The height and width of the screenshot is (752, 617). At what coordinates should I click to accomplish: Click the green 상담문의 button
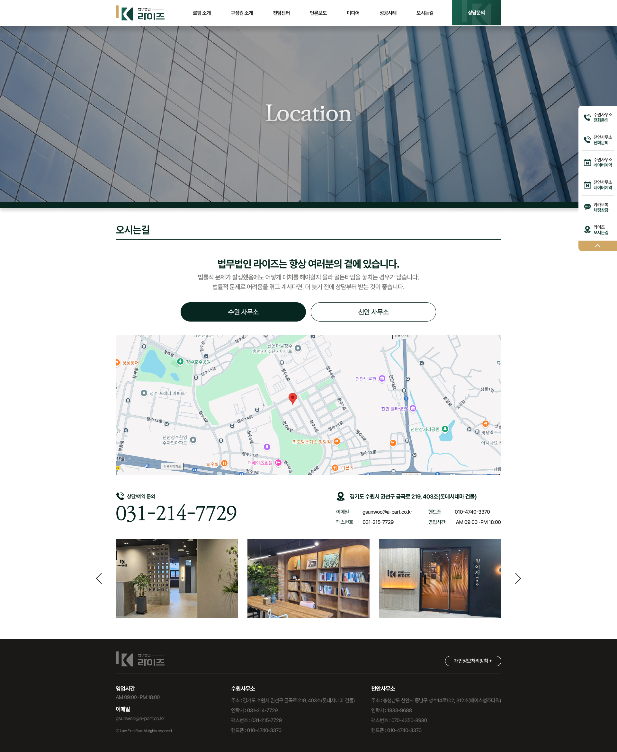[476, 13]
